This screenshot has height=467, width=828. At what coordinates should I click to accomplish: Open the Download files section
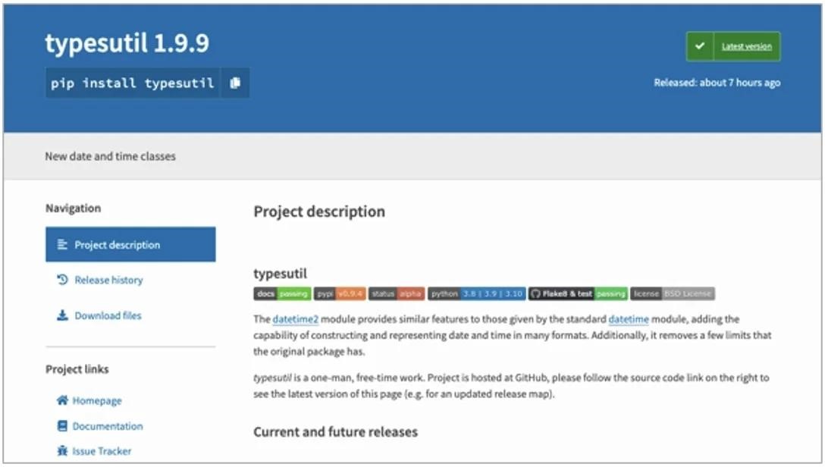(108, 315)
